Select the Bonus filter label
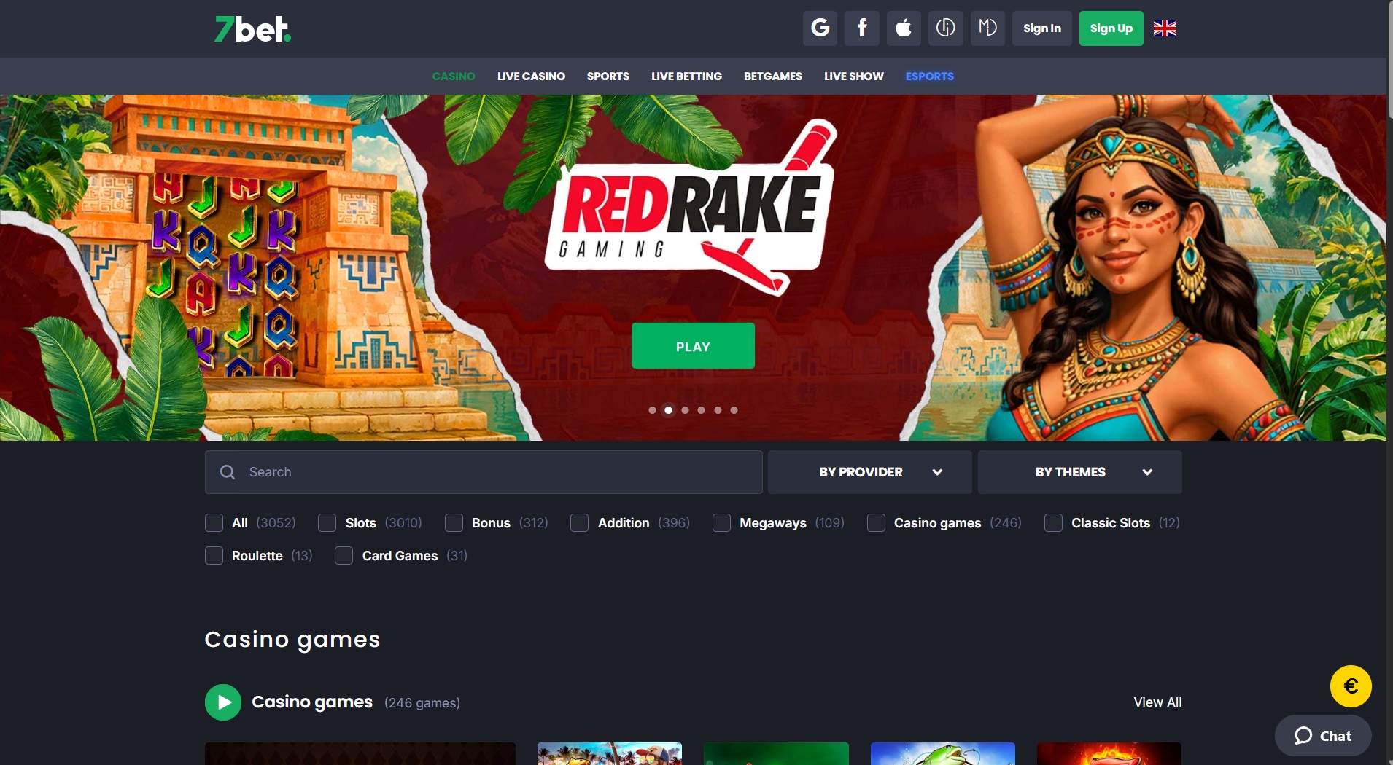 tap(492, 523)
